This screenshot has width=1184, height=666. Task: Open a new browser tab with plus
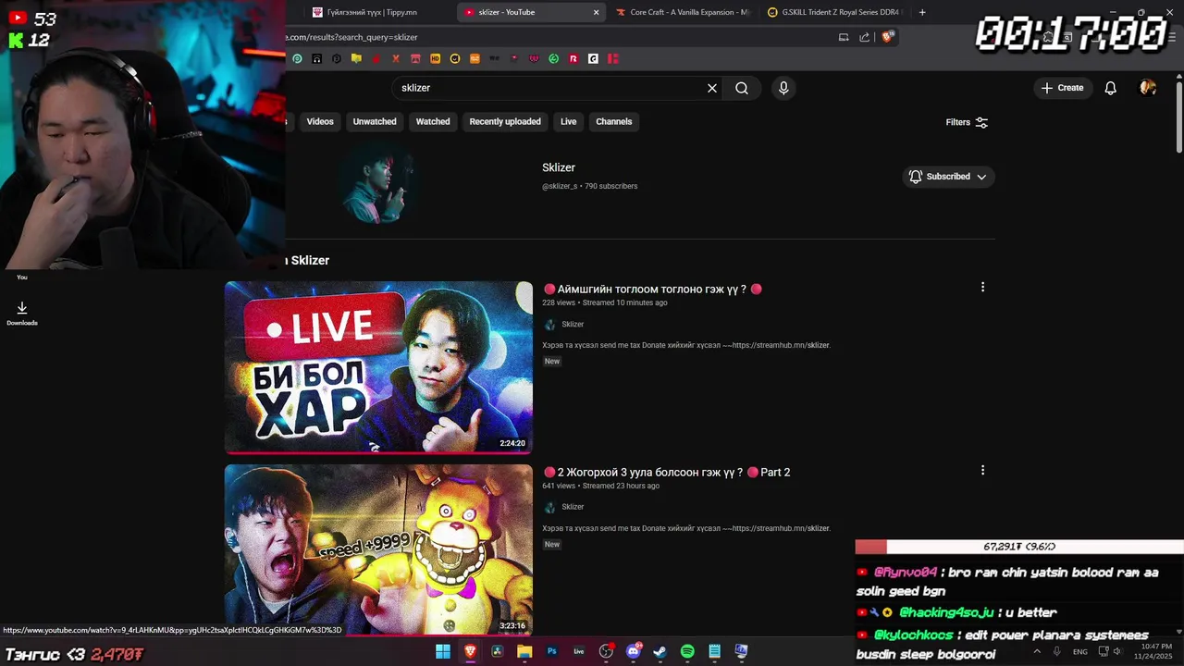[x=922, y=12]
